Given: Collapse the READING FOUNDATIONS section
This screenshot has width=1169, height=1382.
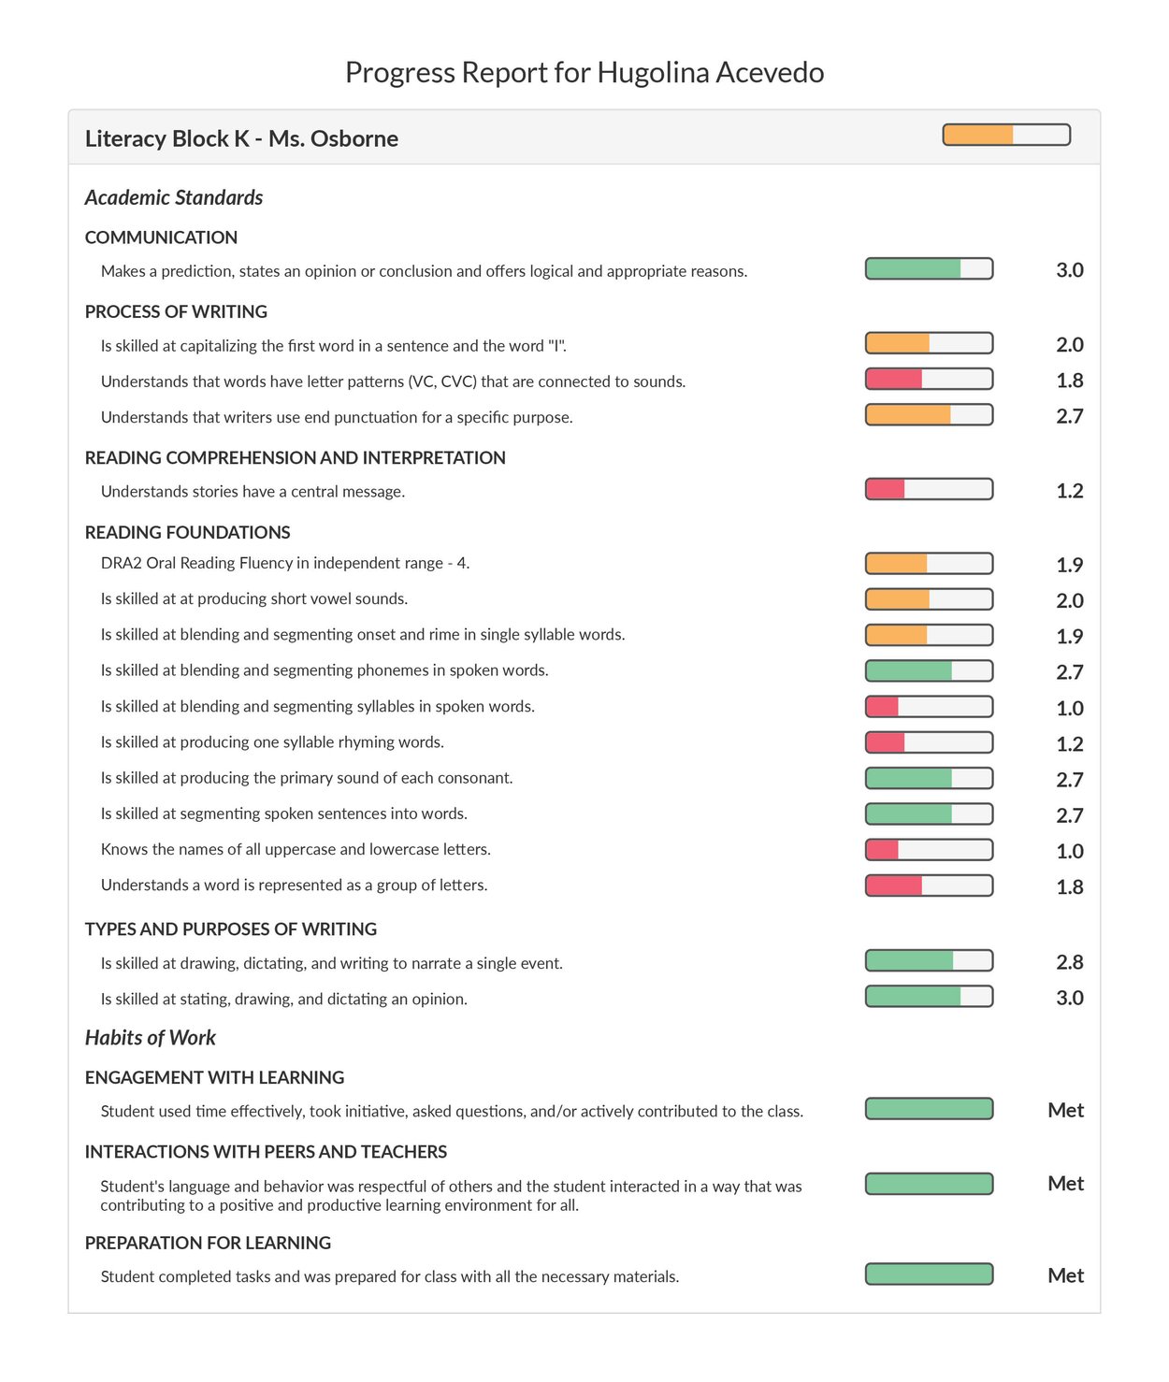Looking at the screenshot, I should click(x=187, y=532).
